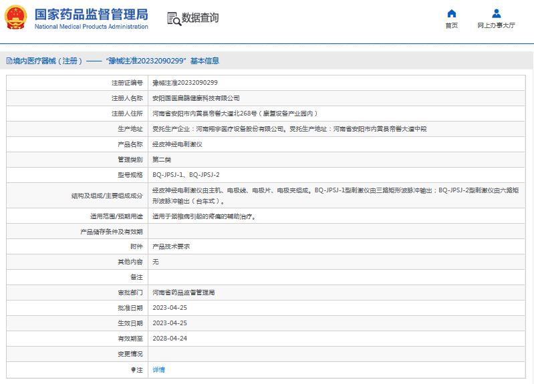
Task: Click 国家药品监督管理局 site title
Action: [x=92, y=14]
